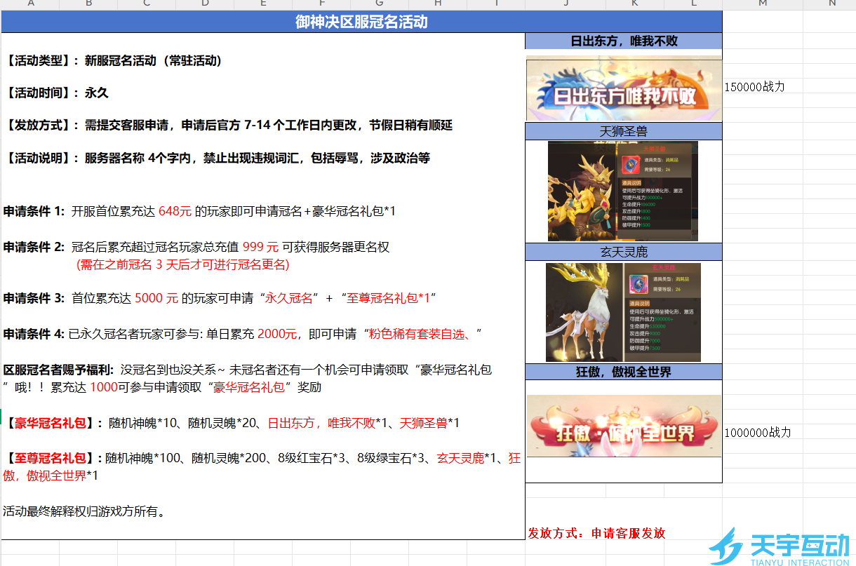Click the line 活动最终解释权归游戏方所有。
The image size is (856, 566).
tap(84, 511)
